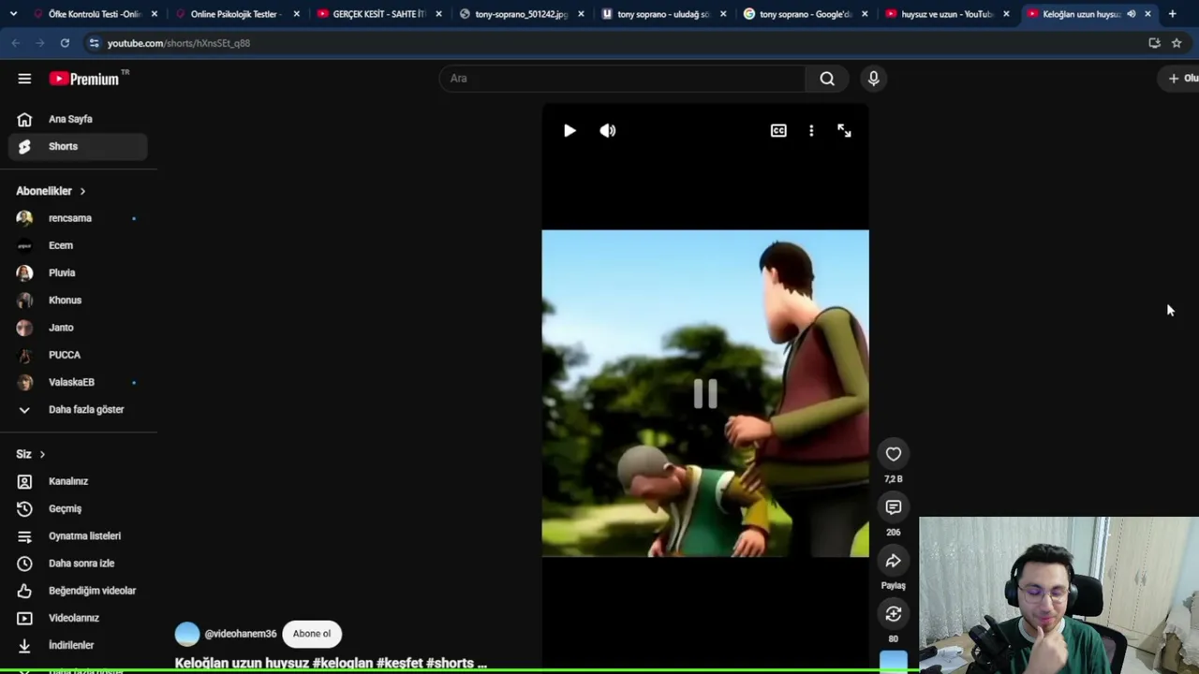
Task: Play the Short with the play button
Action: pyautogui.click(x=570, y=131)
